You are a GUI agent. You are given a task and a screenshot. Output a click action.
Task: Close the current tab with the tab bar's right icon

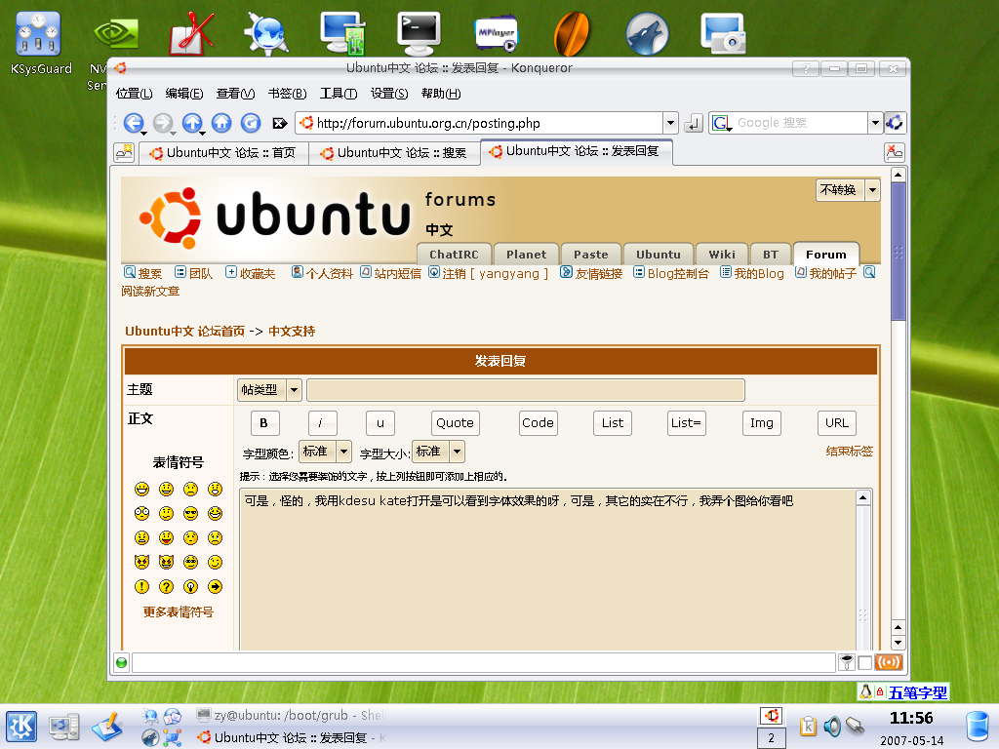[x=895, y=152]
